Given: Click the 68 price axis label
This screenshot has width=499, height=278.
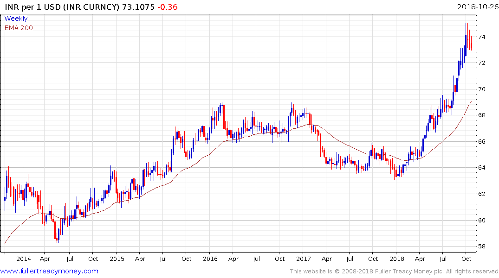Looking at the screenshot, I should 482,115.
